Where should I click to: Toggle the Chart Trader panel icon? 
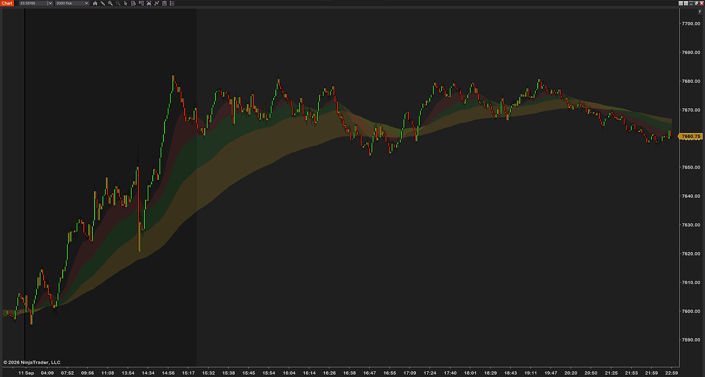(x=141, y=3)
